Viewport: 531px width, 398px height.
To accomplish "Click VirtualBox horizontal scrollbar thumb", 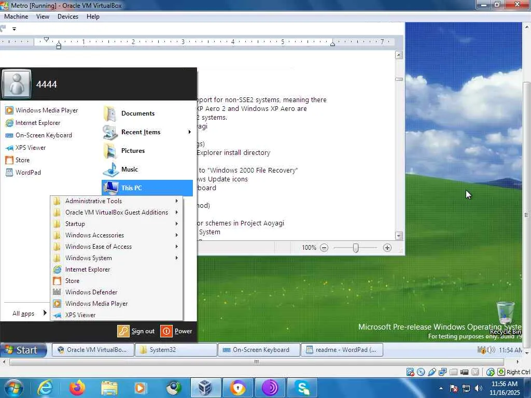I will pyautogui.click(x=256, y=362).
